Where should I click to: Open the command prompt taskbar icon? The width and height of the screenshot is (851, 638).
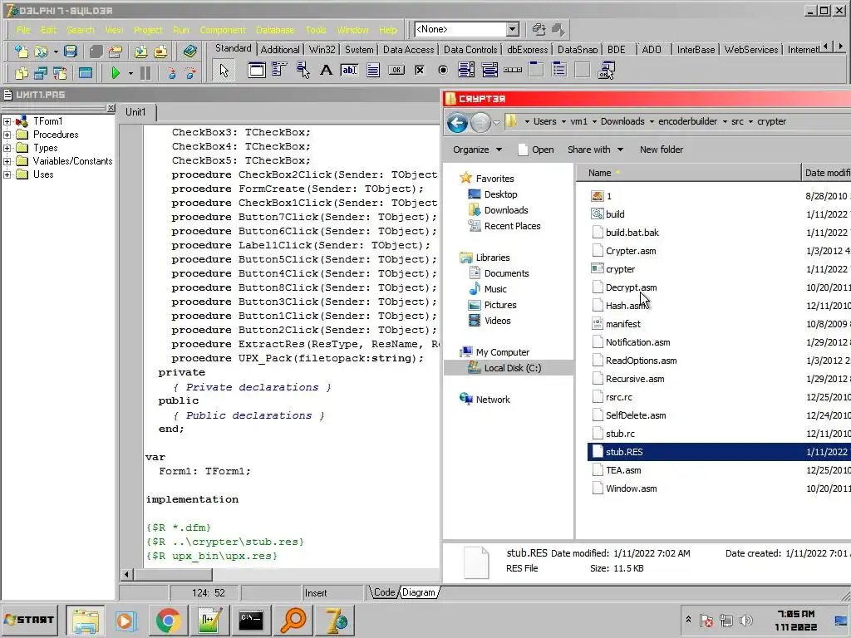click(250, 620)
